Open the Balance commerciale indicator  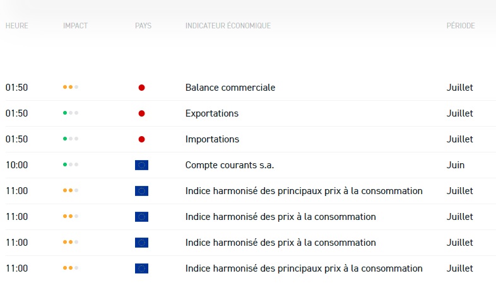230,88
